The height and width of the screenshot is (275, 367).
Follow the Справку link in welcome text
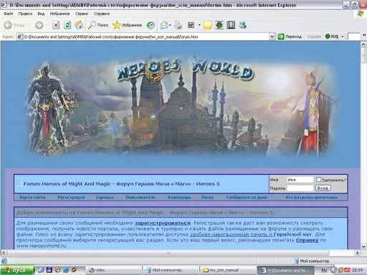pyautogui.click(x=307, y=240)
